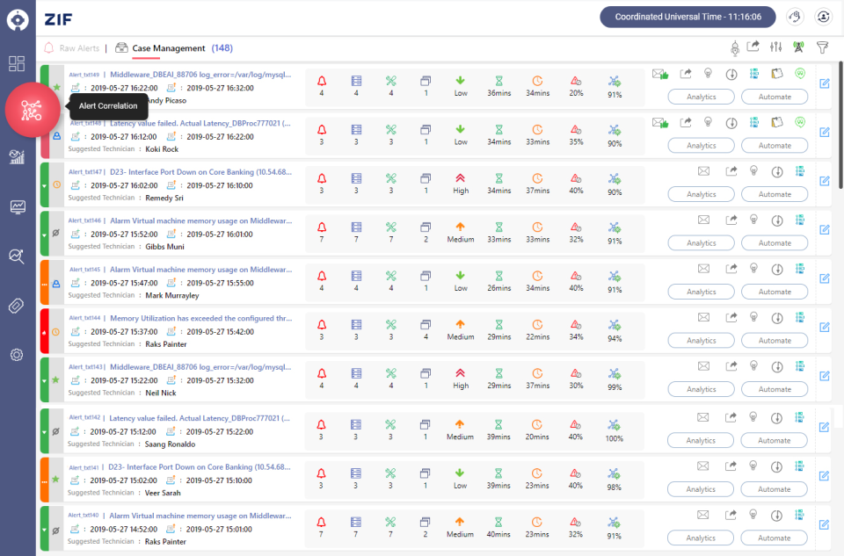Click the notes icon on the first alert row
The width and height of the screenshot is (844, 556).
tap(777, 75)
